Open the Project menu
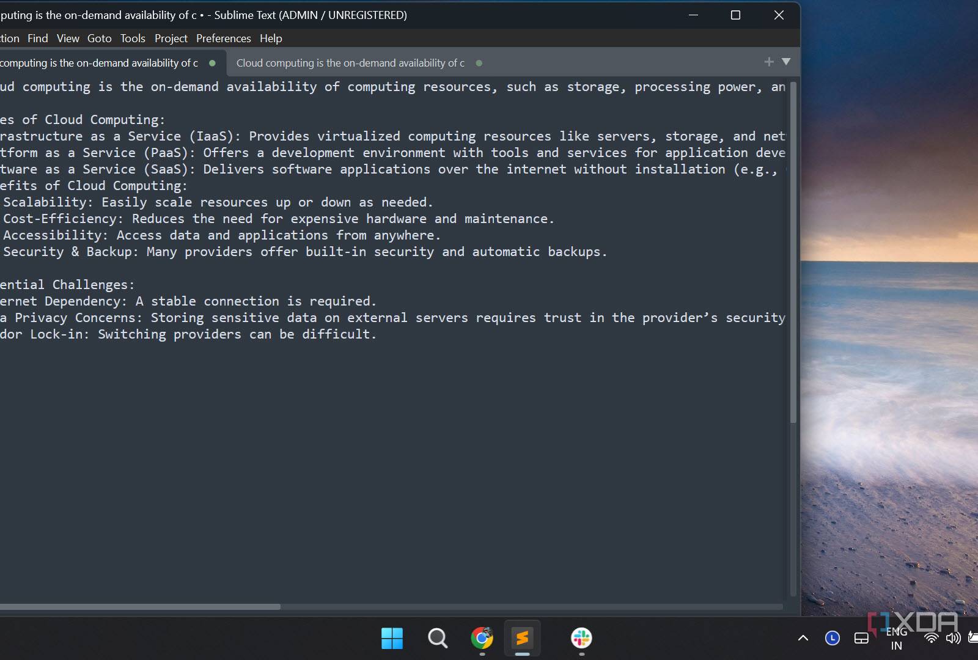Image resolution: width=978 pixels, height=660 pixels. [171, 38]
